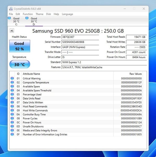Image resolution: width=156 pixels, height=157 pixels.
Task: Click the Standard field NVM Express 1.2
Action: point(104,62)
